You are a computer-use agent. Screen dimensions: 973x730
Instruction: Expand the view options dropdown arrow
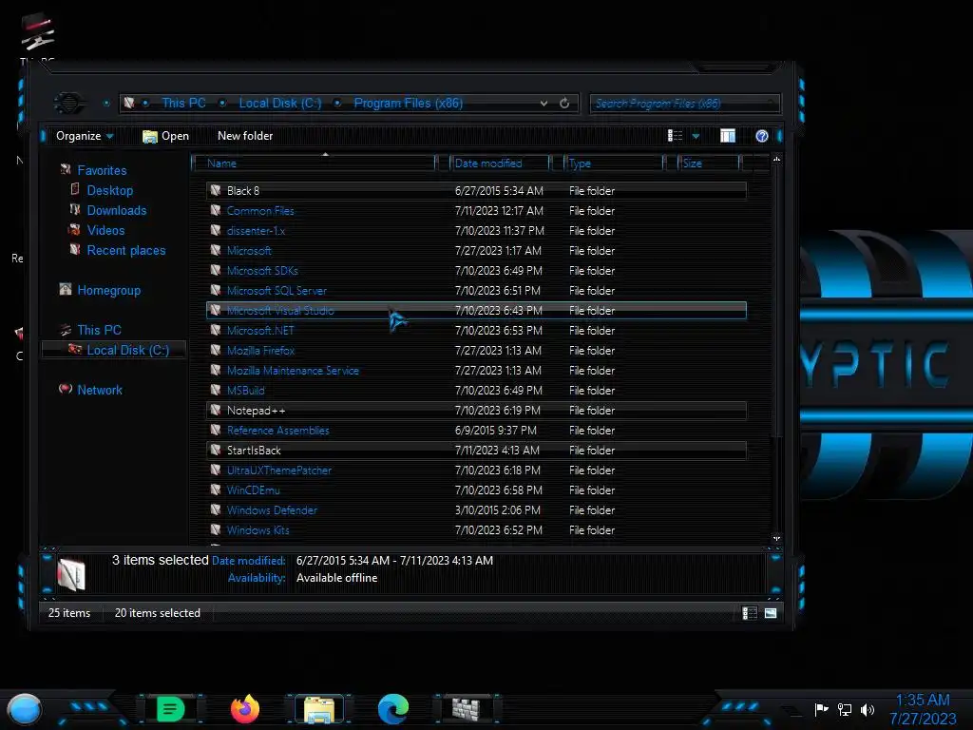[x=696, y=136]
